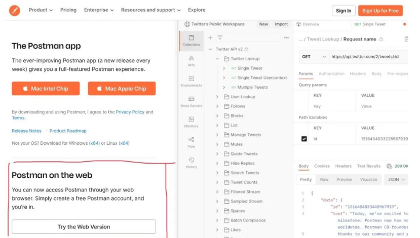This screenshot has height=238, width=420.
Task: Click Sign Up for Free button
Action: (380, 11)
